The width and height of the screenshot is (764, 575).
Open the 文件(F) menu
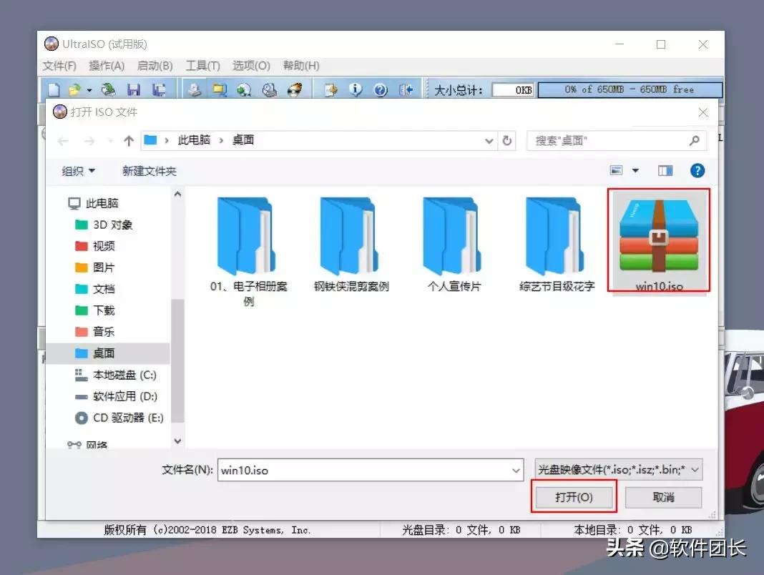[59, 65]
